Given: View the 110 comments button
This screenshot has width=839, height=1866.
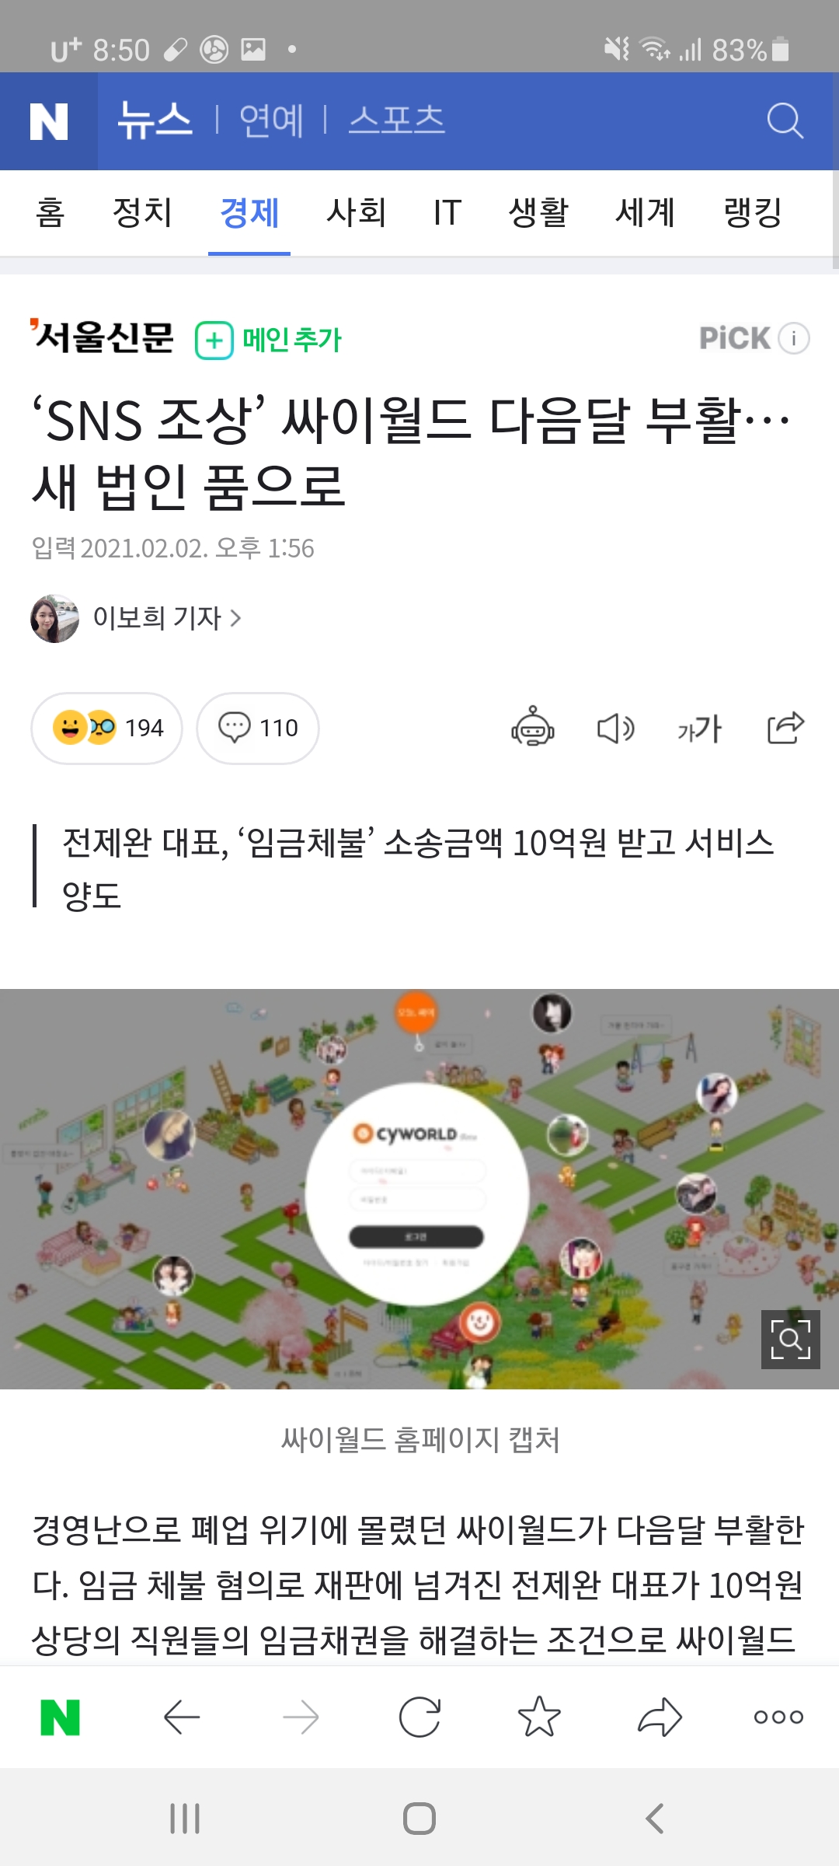Looking at the screenshot, I should click(x=257, y=728).
